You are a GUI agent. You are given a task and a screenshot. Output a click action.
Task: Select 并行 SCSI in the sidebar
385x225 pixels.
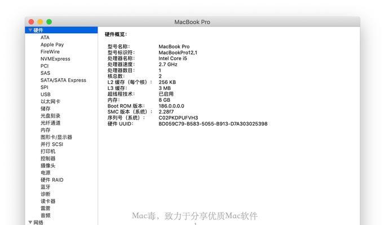coord(52,144)
